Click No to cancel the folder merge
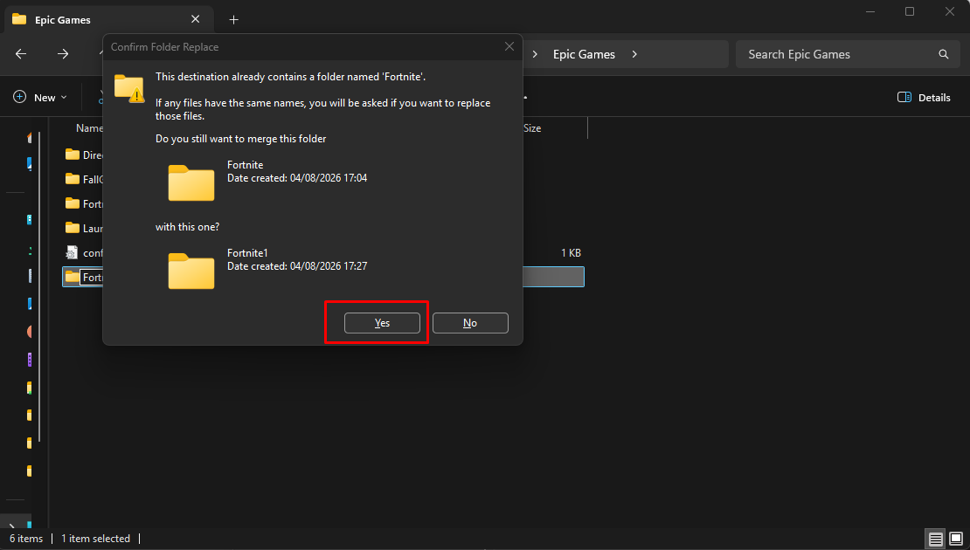Viewport: 970px width, 550px height. (470, 323)
